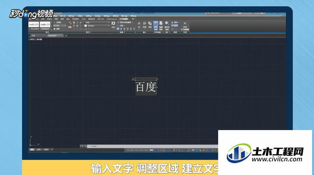Expand the Formatting panel title arrow
314x175 pixels.
[x=91, y=32]
